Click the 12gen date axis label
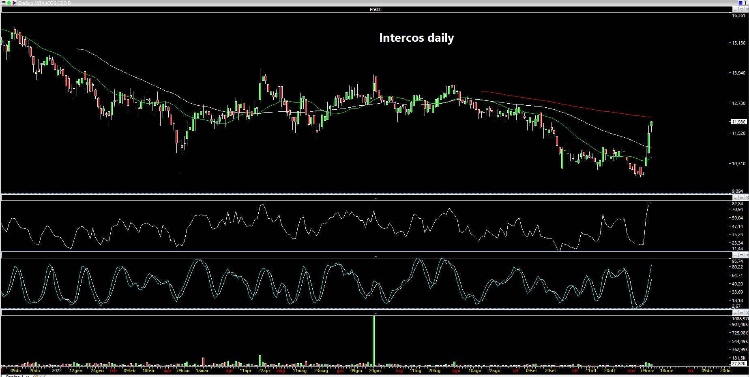The image size is (749, 377). pos(76,371)
